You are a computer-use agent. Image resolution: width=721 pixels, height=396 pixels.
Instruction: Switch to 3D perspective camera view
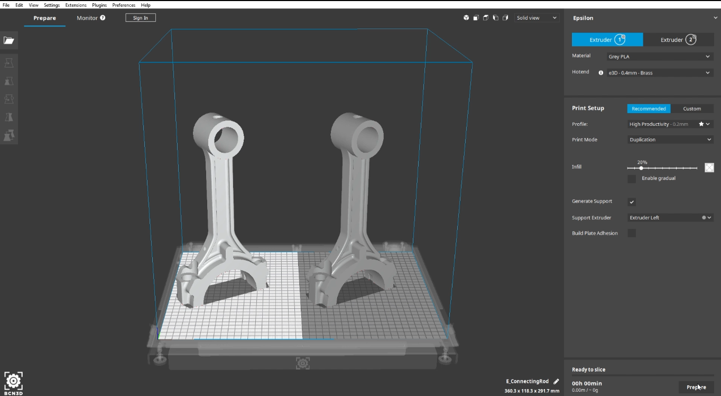[x=466, y=18]
